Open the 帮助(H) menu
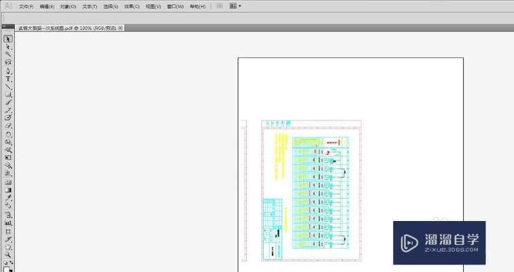Screen dimensions: 514x272 [198, 6]
